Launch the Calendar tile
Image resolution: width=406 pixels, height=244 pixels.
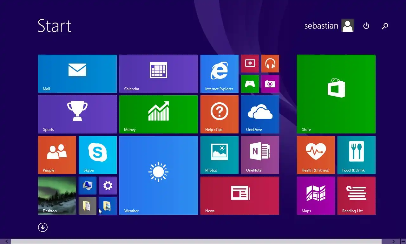coord(159,74)
